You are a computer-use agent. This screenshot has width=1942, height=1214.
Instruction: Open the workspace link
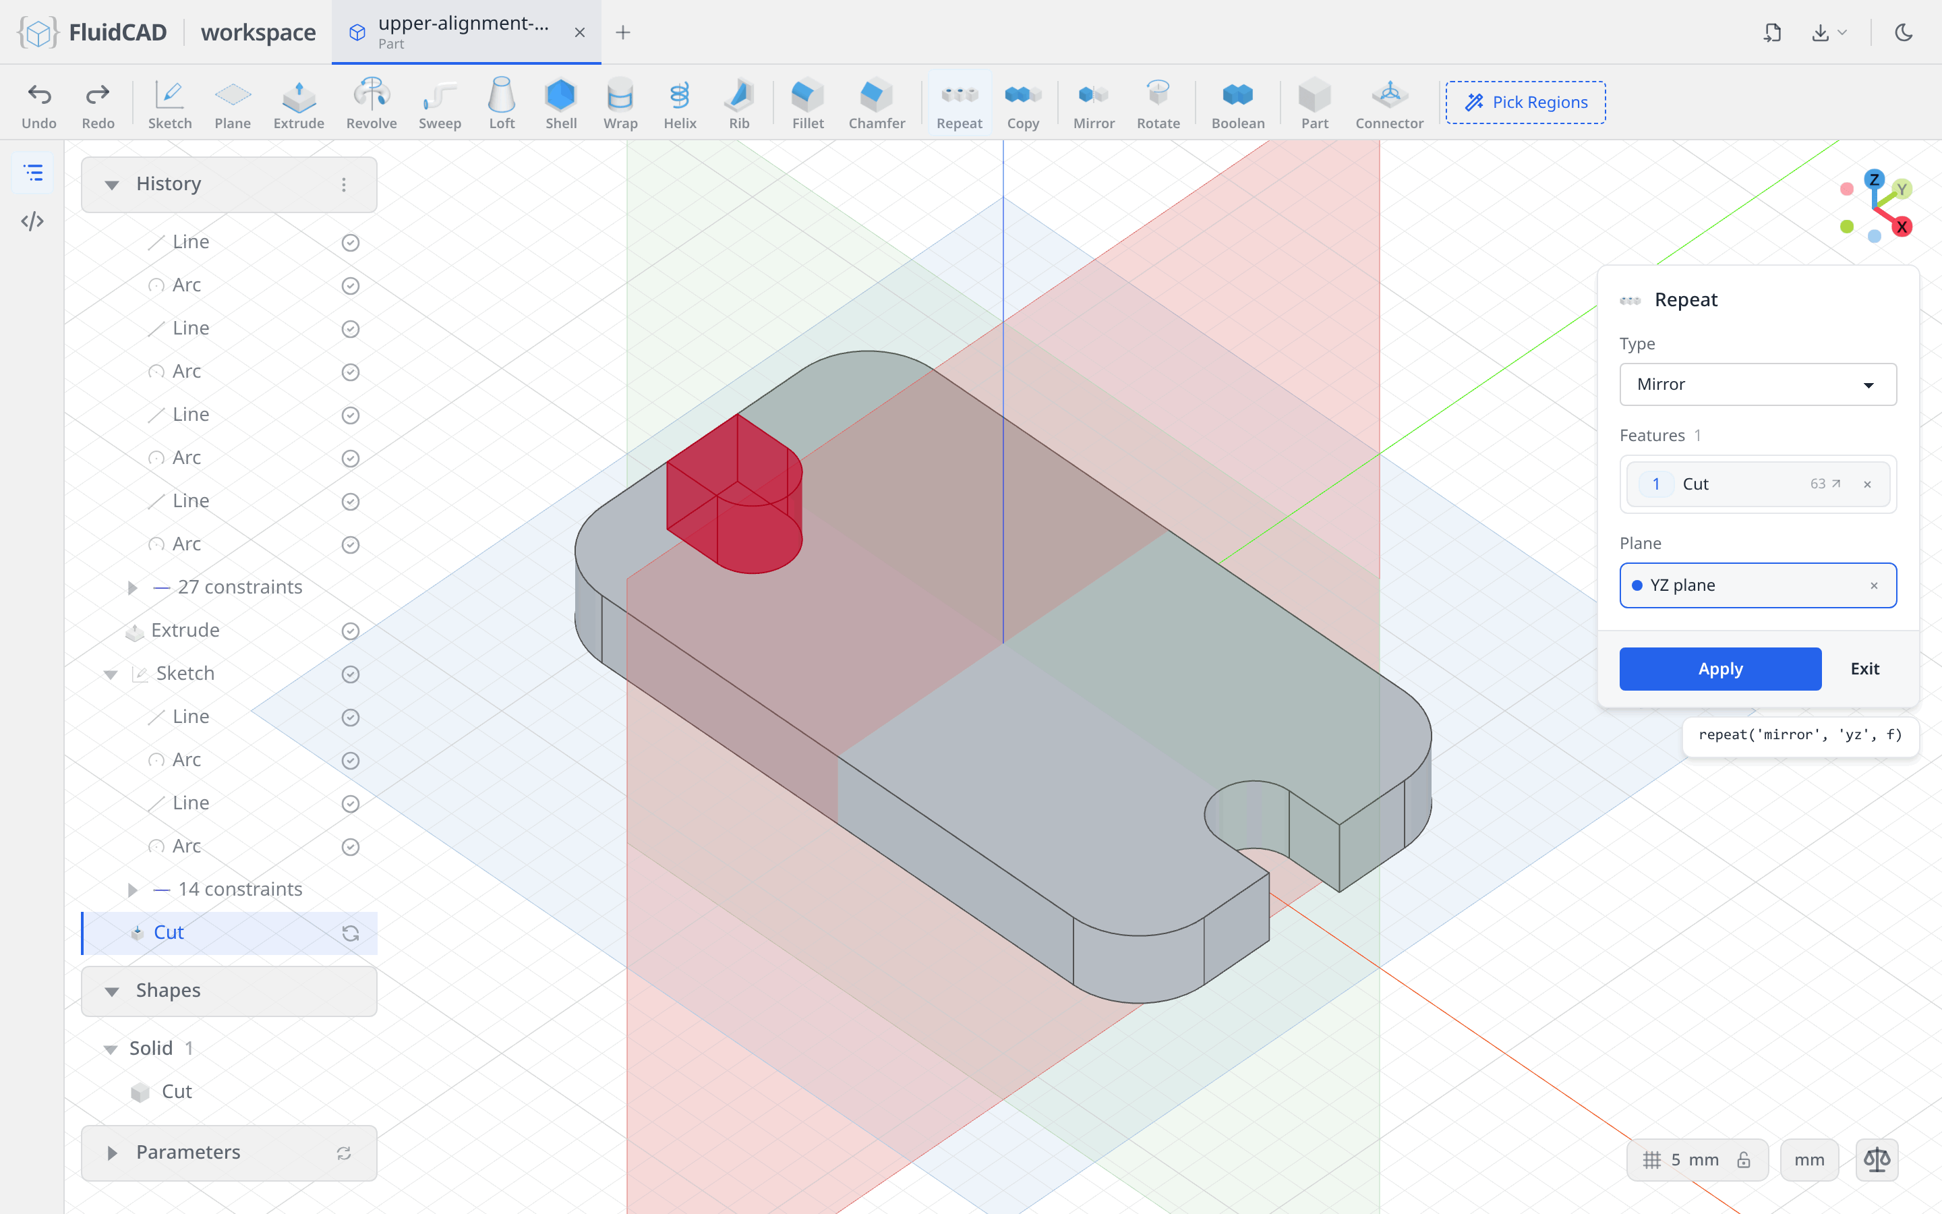coord(258,32)
